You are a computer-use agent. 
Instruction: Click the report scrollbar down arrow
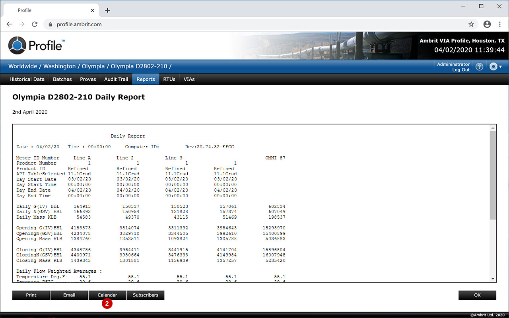point(493,279)
